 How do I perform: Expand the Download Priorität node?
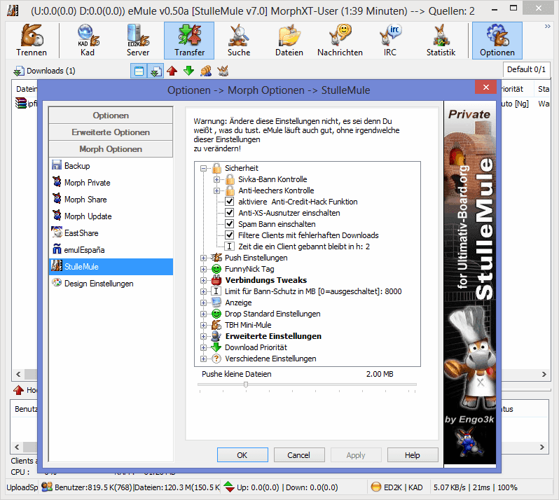(203, 347)
